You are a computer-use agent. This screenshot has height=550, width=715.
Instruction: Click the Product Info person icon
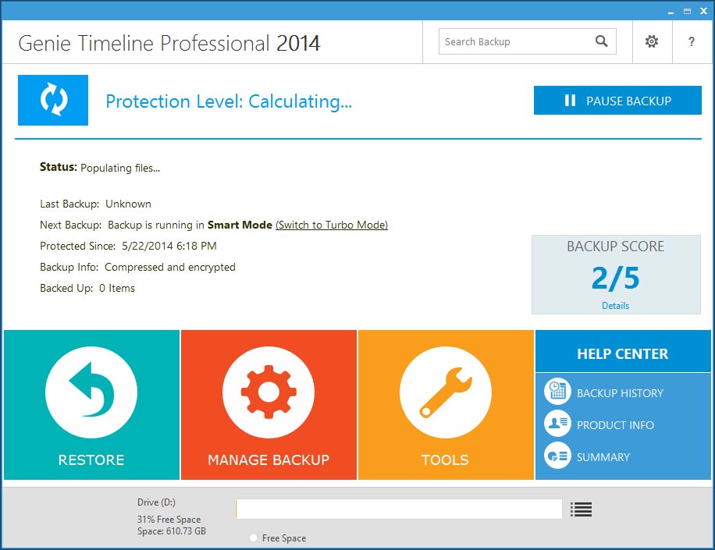[x=557, y=424]
